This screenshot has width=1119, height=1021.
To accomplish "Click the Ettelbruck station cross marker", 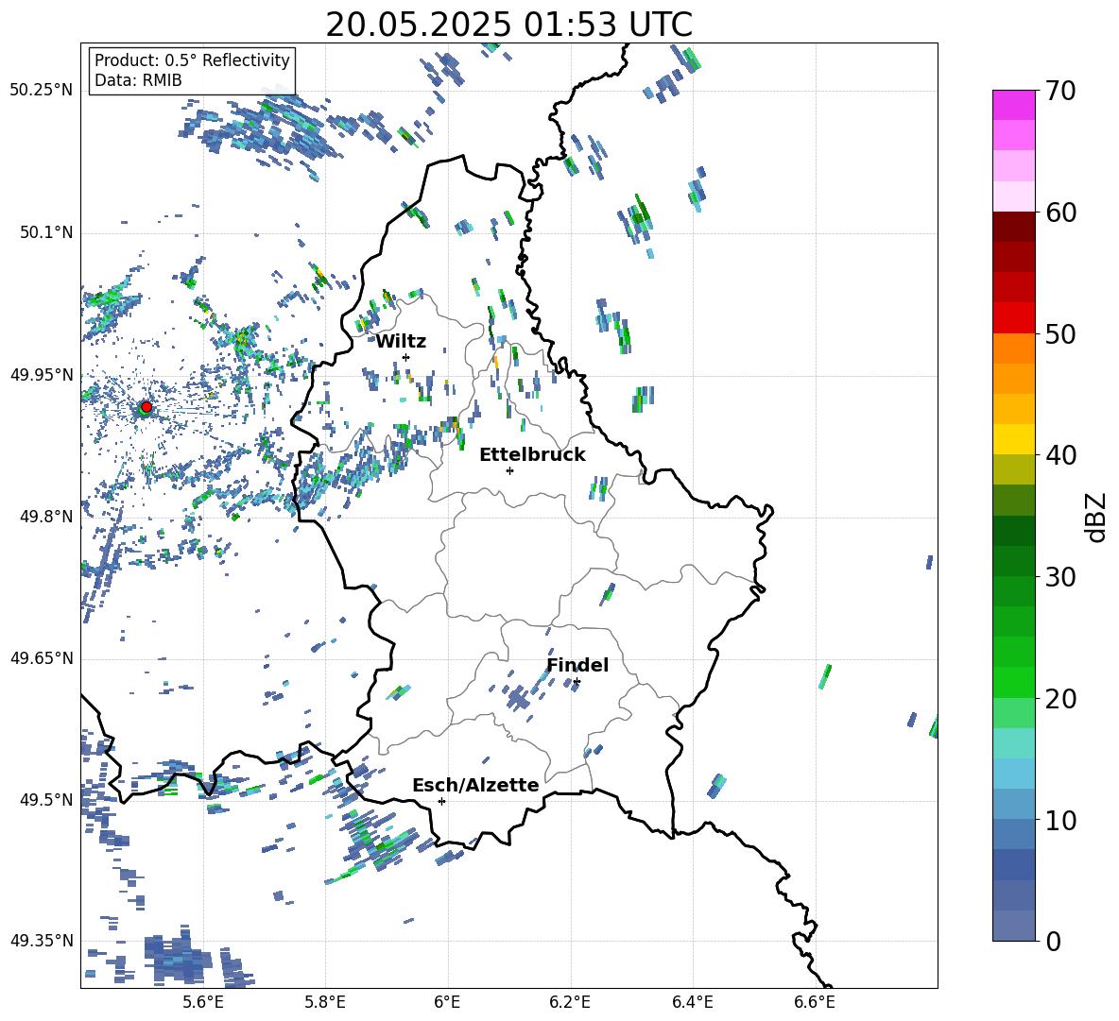I will pos(509,470).
